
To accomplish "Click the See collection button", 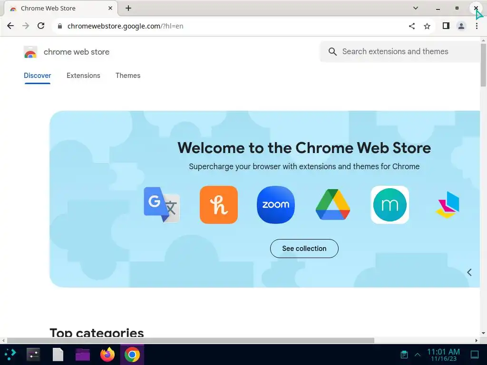I will [x=304, y=249].
